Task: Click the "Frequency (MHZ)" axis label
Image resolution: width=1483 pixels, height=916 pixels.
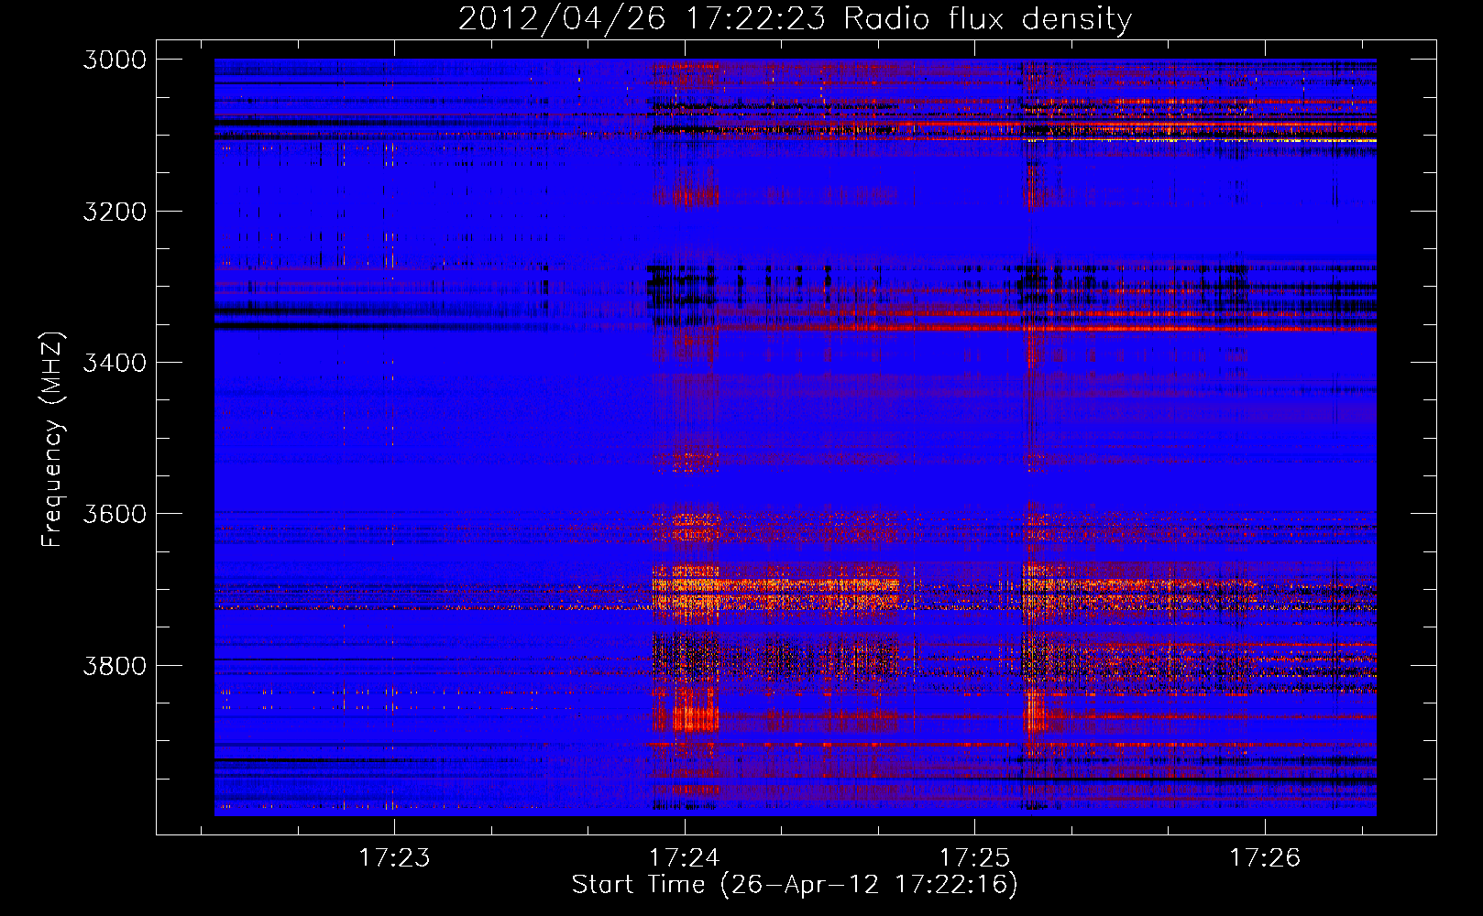Action: (53, 440)
